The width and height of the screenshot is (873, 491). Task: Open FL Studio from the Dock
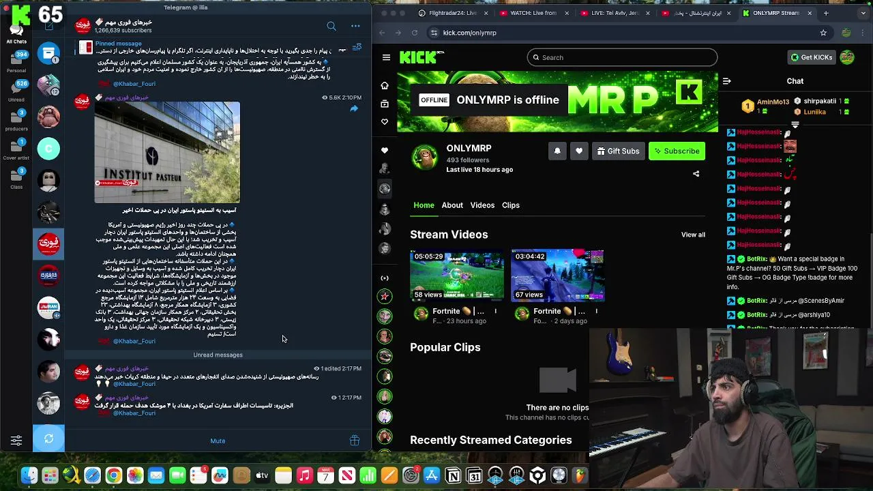(580, 476)
